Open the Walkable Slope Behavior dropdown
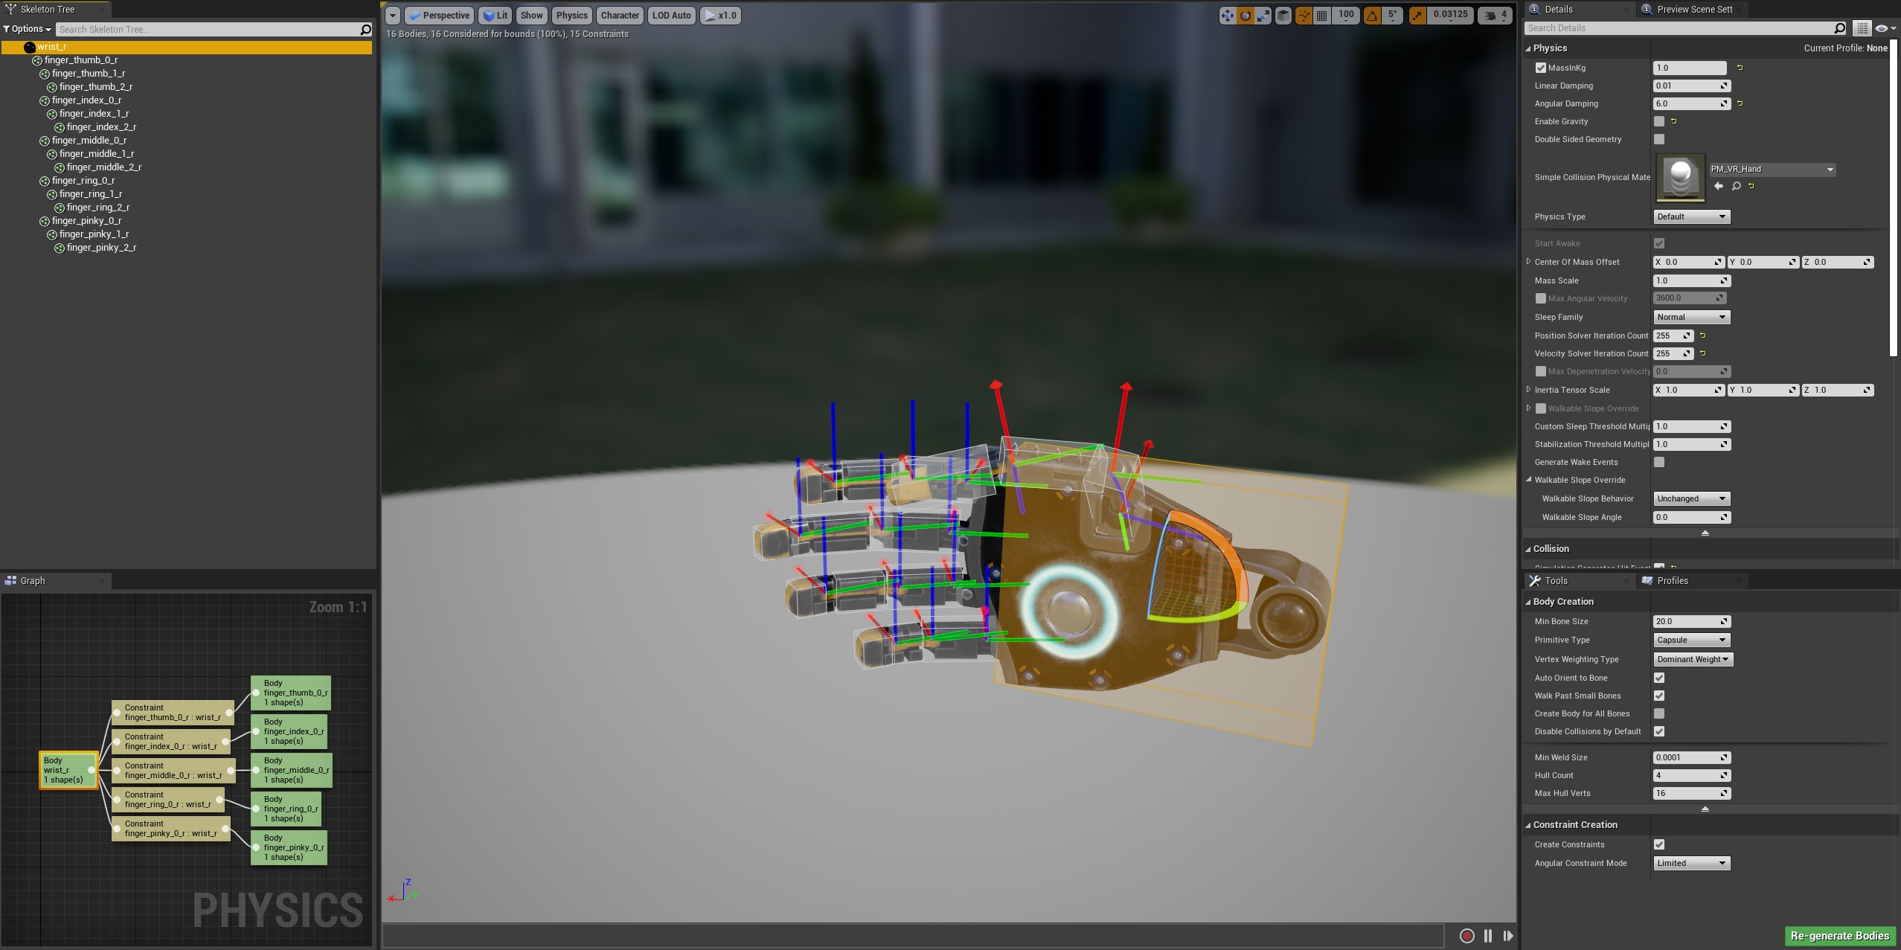The width and height of the screenshot is (1901, 950). coord(1691,498)
